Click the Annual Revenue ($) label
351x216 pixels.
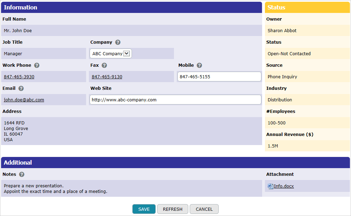point(290,134)
